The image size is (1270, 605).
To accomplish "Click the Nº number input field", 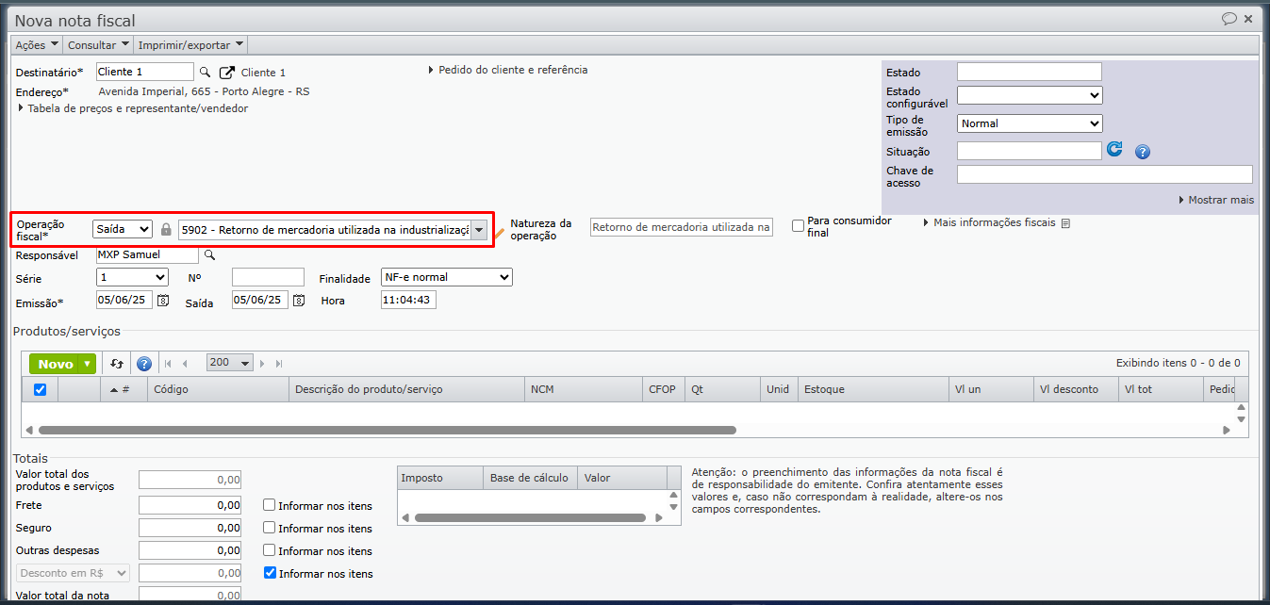I will (268, 277).
